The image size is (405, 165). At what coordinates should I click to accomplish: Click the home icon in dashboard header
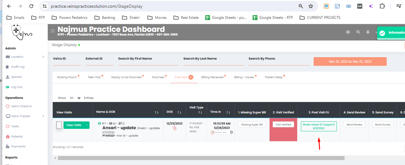pyautogui.click(x=348, y=32)
